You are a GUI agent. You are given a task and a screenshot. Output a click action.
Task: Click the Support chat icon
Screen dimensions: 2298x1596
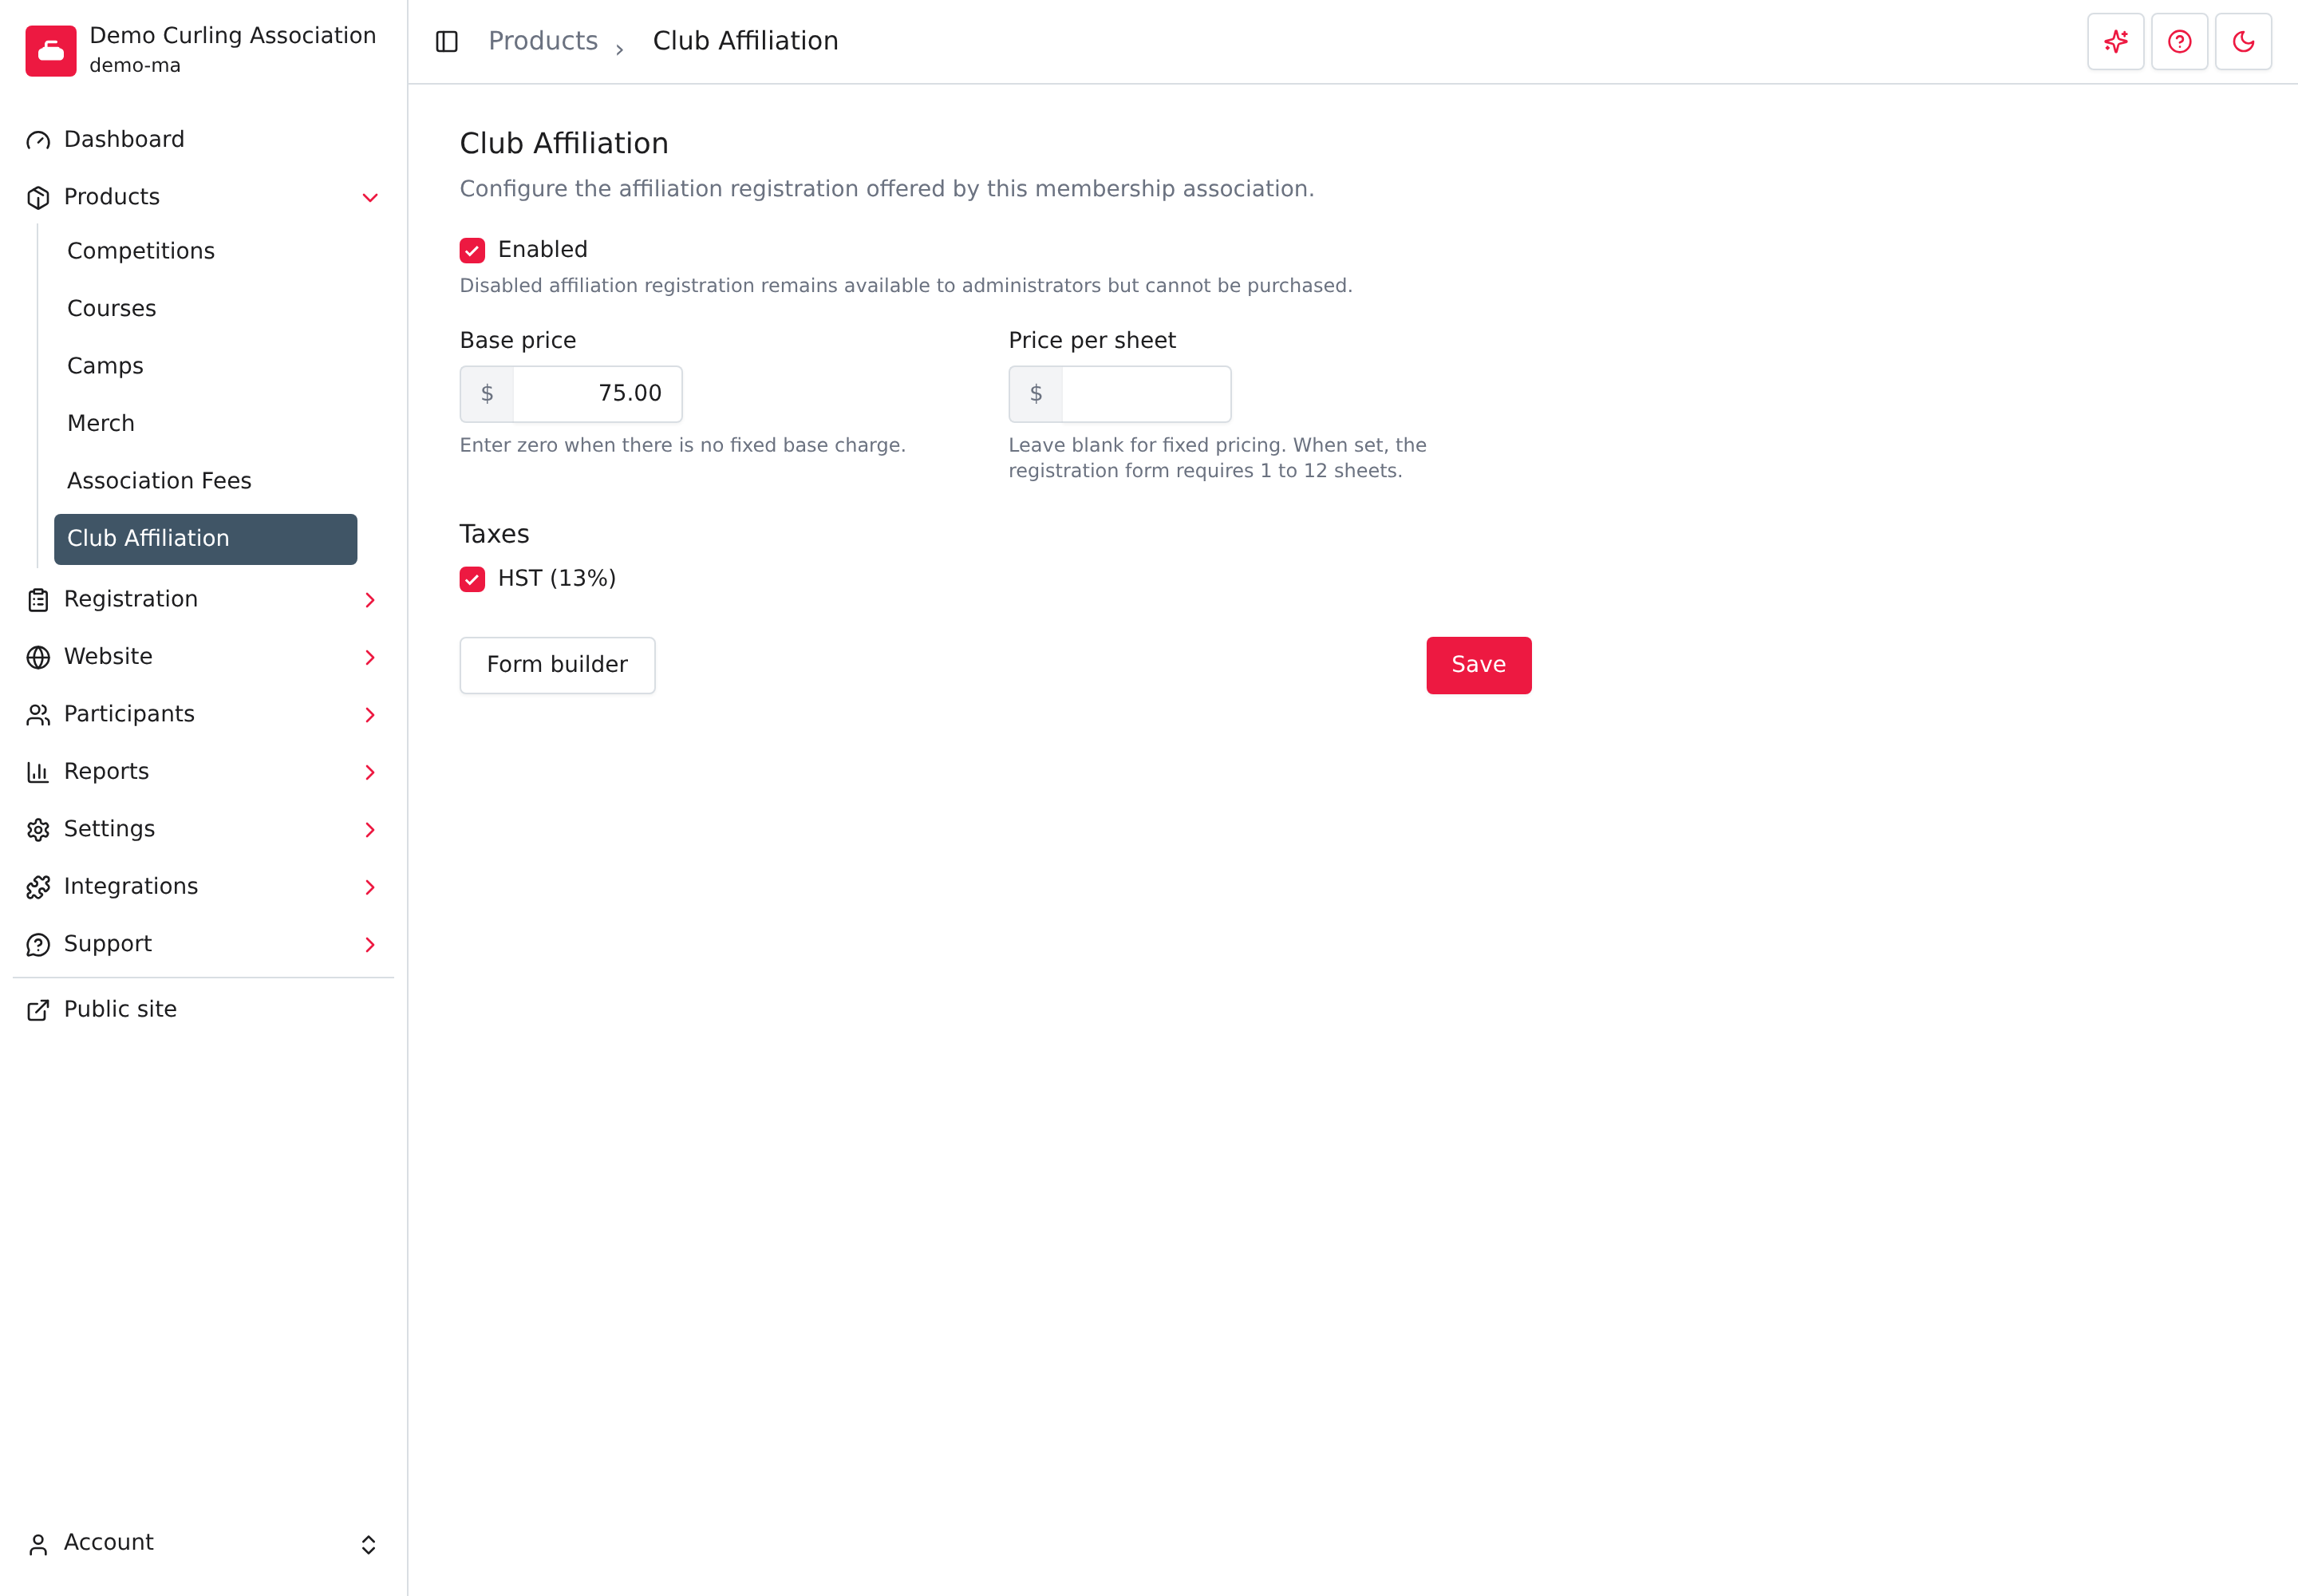point(38,944)
